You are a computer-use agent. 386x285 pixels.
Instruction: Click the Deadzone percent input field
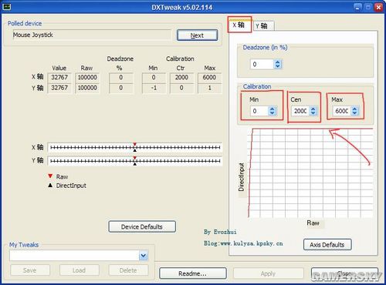262,64
